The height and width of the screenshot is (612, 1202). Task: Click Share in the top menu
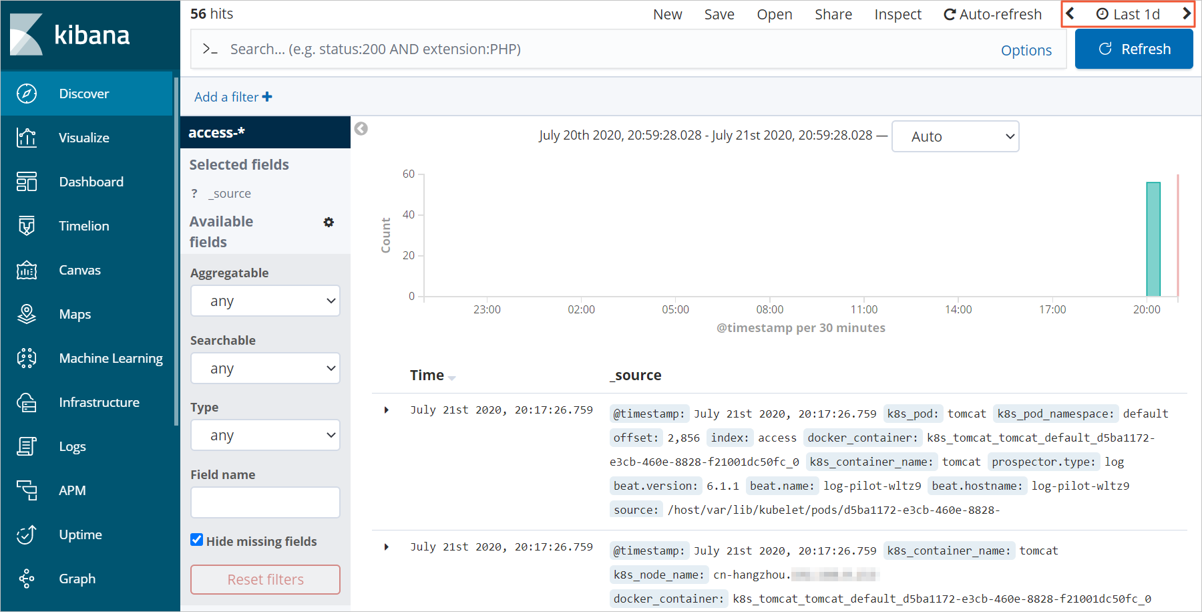coord(833,14)
